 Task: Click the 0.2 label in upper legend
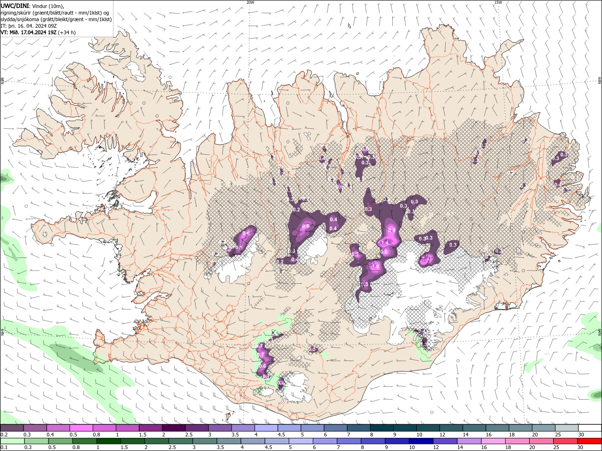pos(4,435)
